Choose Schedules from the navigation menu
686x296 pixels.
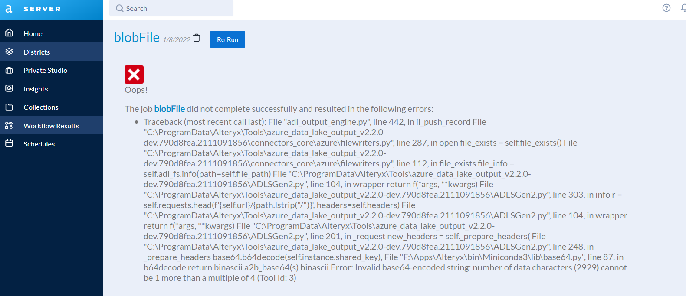39,143
